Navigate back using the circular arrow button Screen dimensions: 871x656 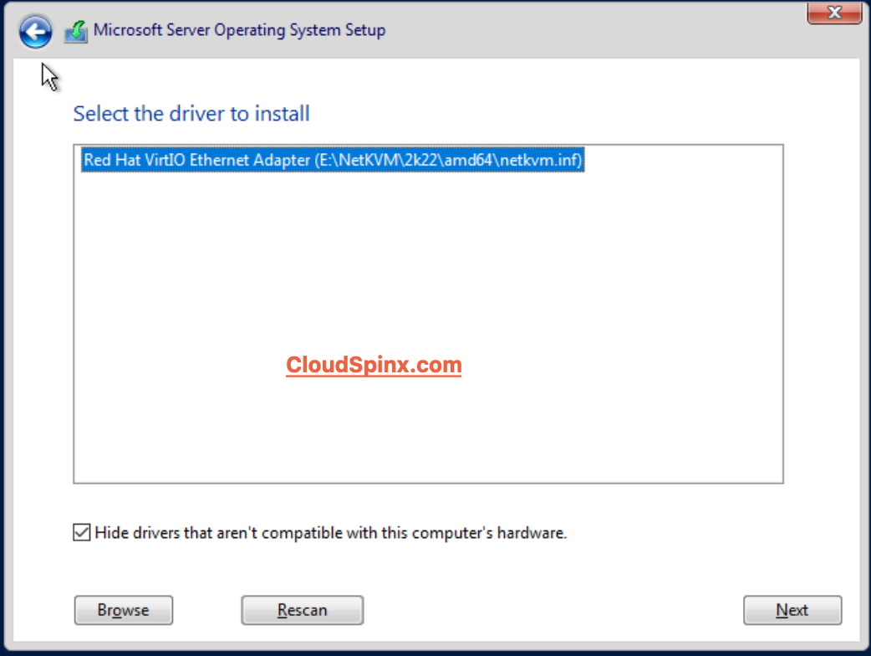pos(35,31)
